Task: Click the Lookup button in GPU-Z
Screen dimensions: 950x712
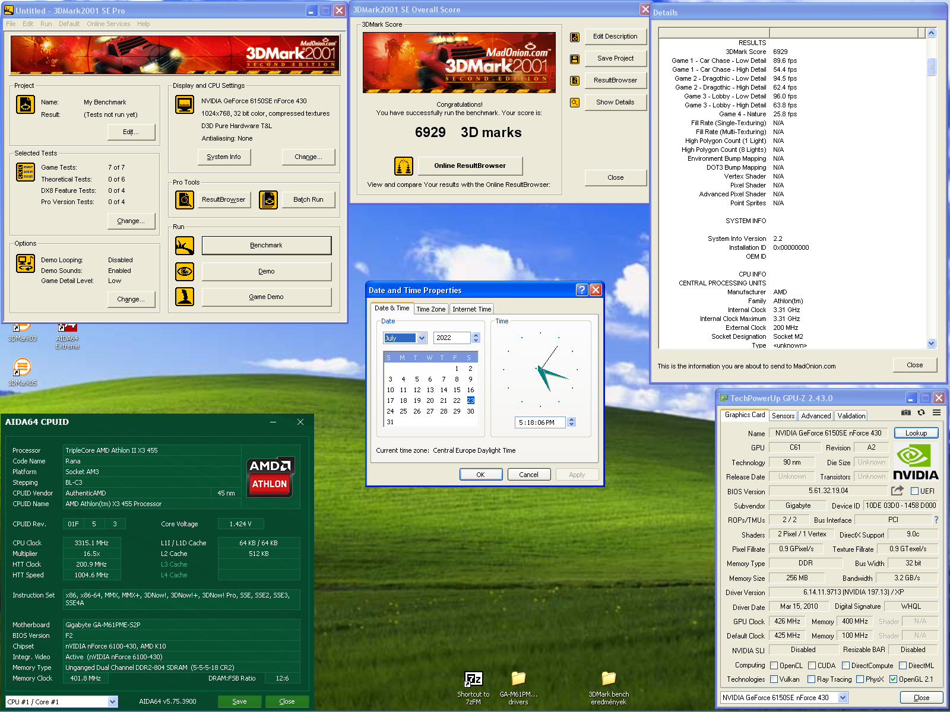Action: click(916, 433)
